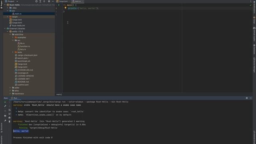Open the Project view dropdown
This screenshot has height=144, width=256.
12,1
